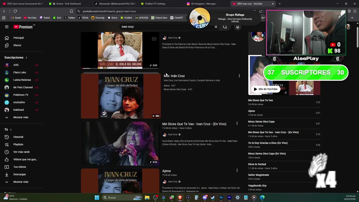Open a new browser tab
Viewport: 359px width, 202px height.
click(x=280, y=4)
